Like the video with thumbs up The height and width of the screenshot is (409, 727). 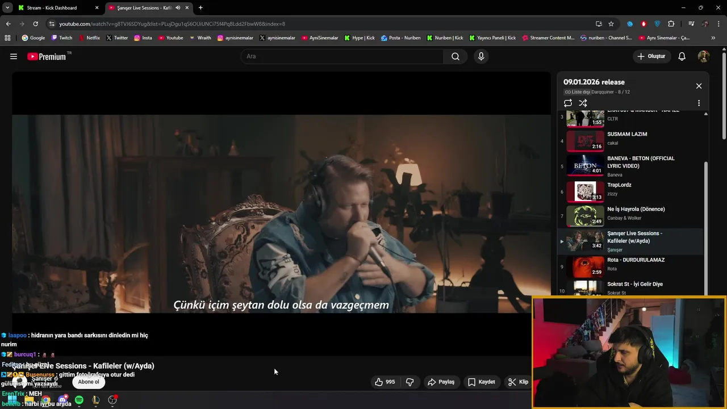tap(385, 382)
